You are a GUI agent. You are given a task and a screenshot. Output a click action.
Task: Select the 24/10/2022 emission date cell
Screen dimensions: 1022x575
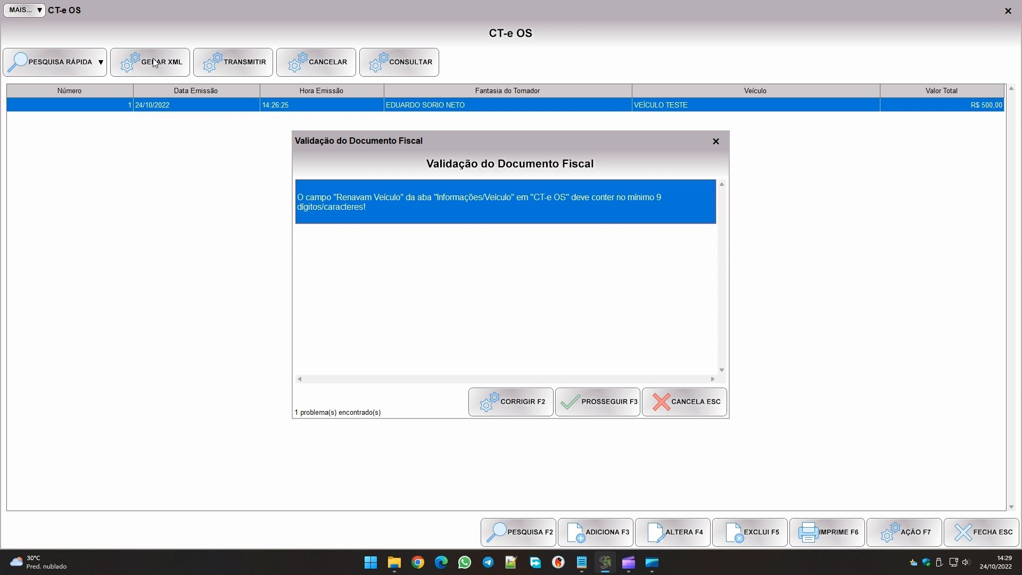point(196,105)
